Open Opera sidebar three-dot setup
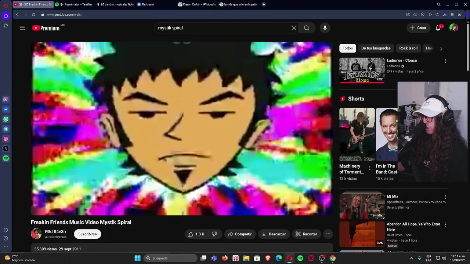The height and width of the screenshot is (264, 470). pos(6,246)
